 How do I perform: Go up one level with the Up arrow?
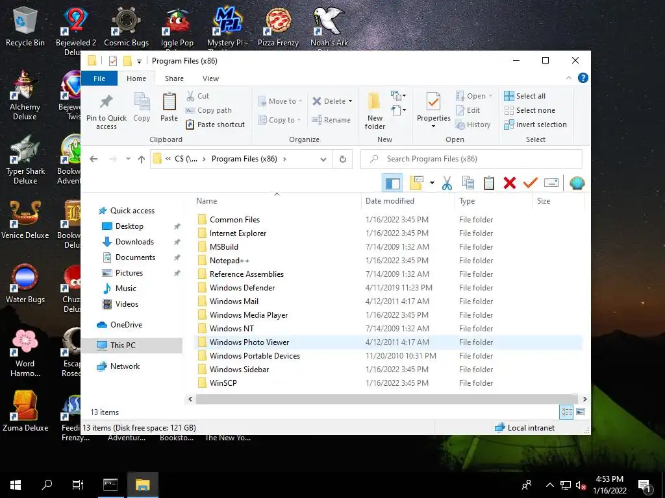[x=141, y=160]
